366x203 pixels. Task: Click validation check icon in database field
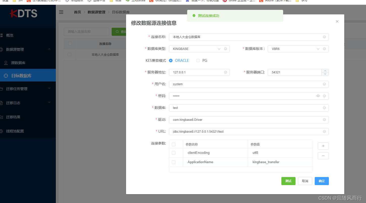324,108
